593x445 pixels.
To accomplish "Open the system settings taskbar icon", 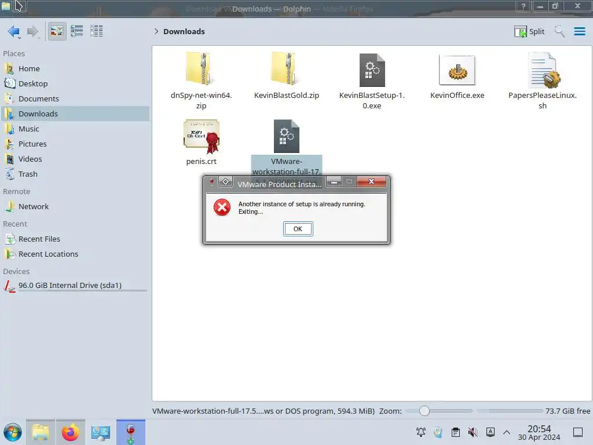I will click(x=100, y=432).
